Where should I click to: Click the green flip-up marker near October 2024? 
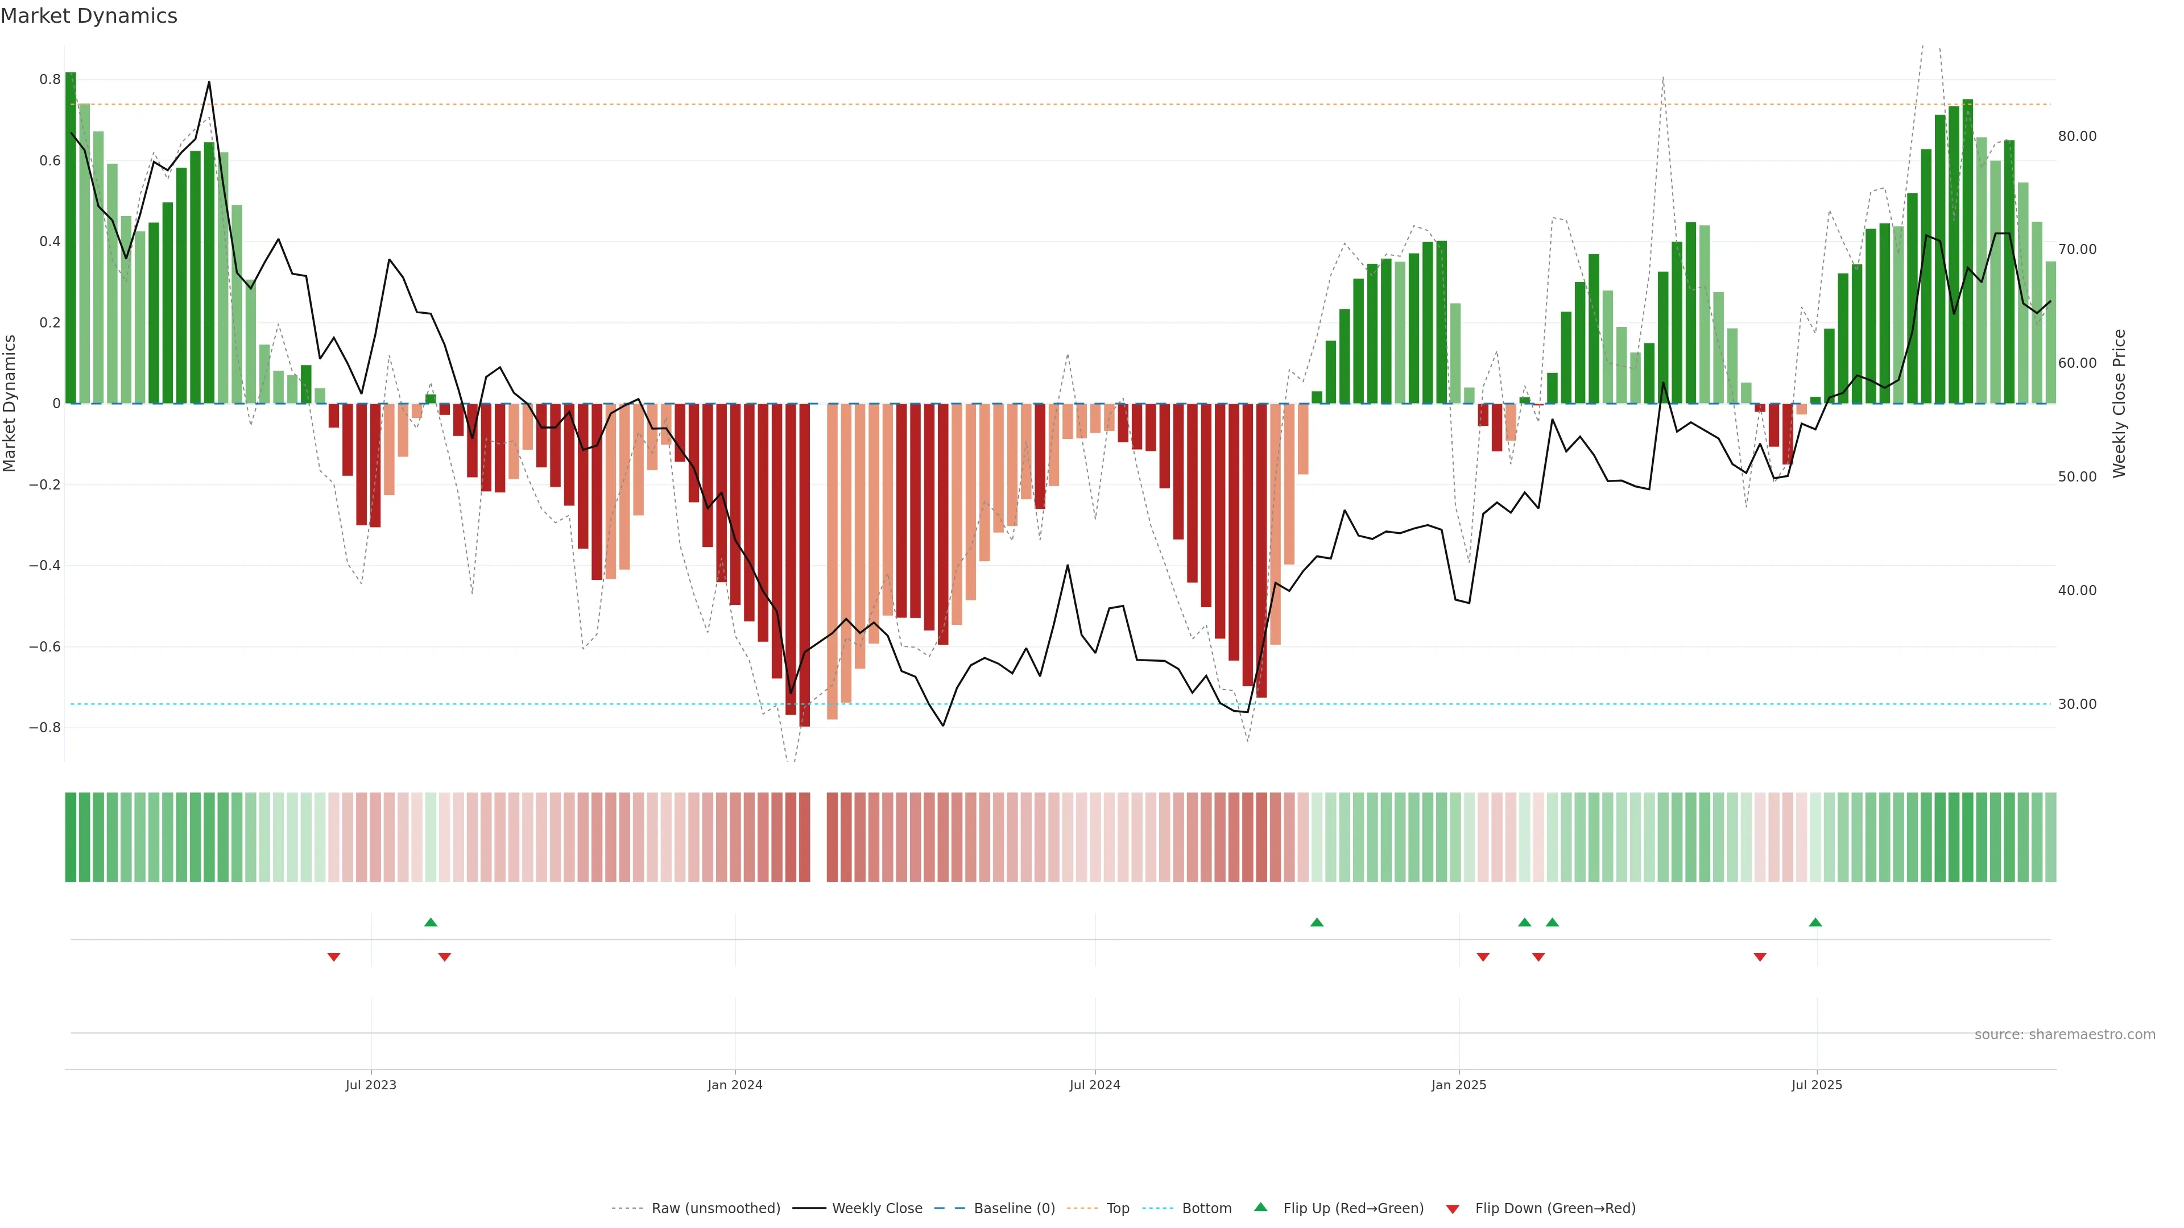(x=1317, y=922)
